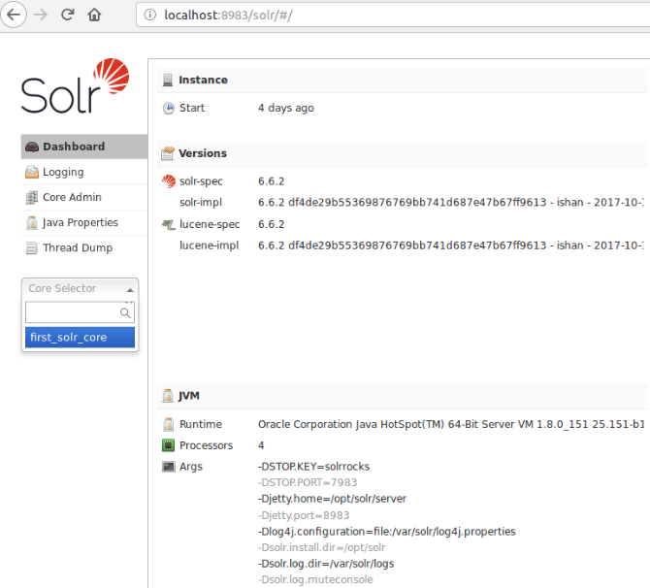650x588 pixels.
Task: Click the solr-impl label
Action: [201, 203]
